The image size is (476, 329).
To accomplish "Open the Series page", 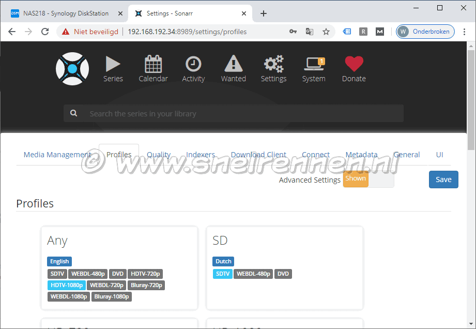I will coord(113,69).
